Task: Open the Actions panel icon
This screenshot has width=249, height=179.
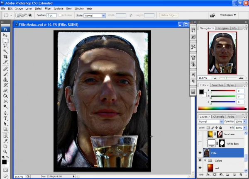Action: (x=193, y=37)
